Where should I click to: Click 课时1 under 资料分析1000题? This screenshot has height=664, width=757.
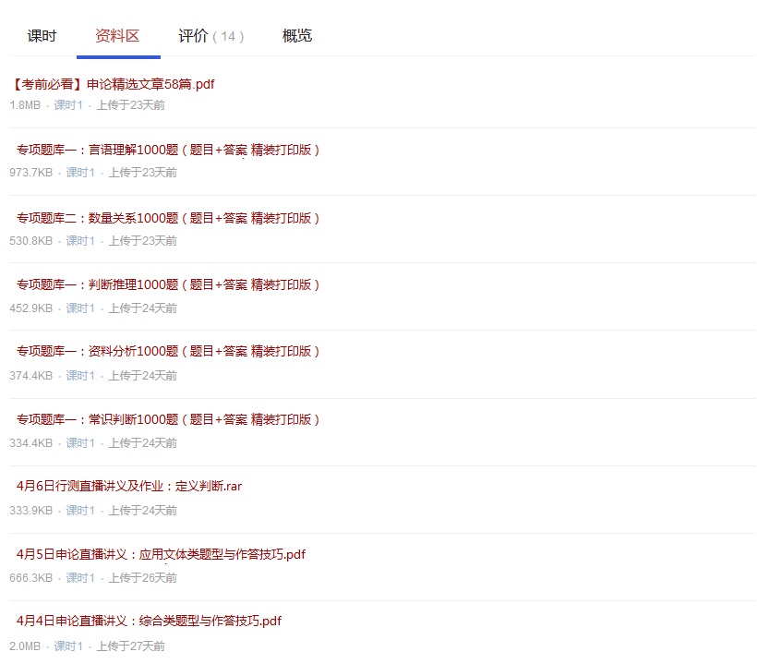tap(80, 376)
